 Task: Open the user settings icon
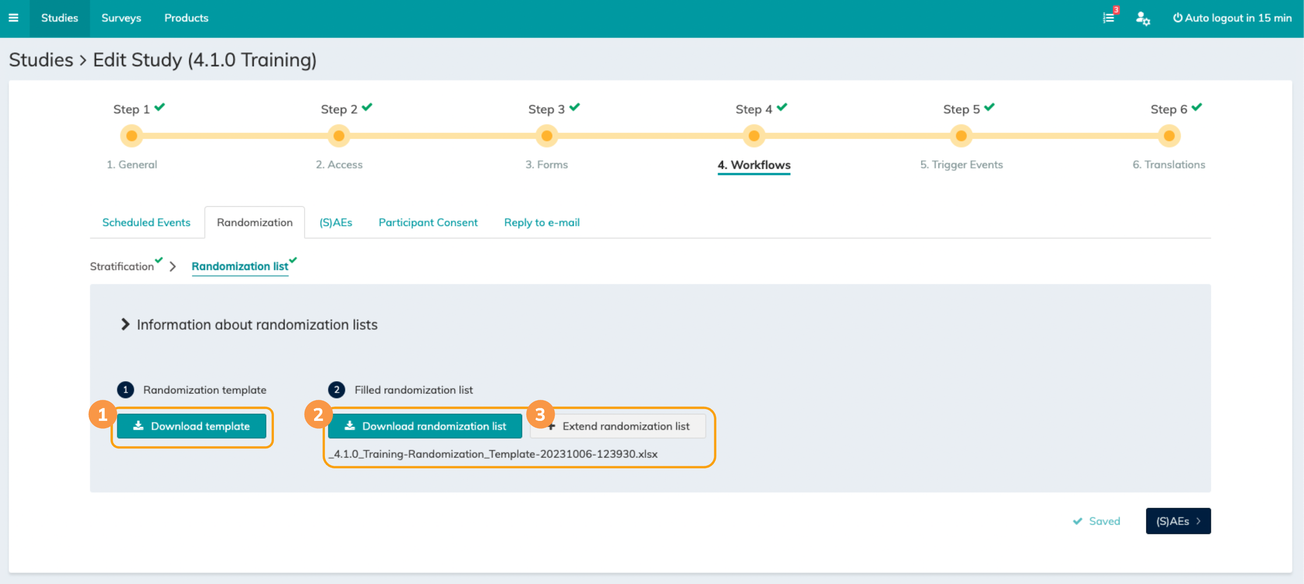1142,18
